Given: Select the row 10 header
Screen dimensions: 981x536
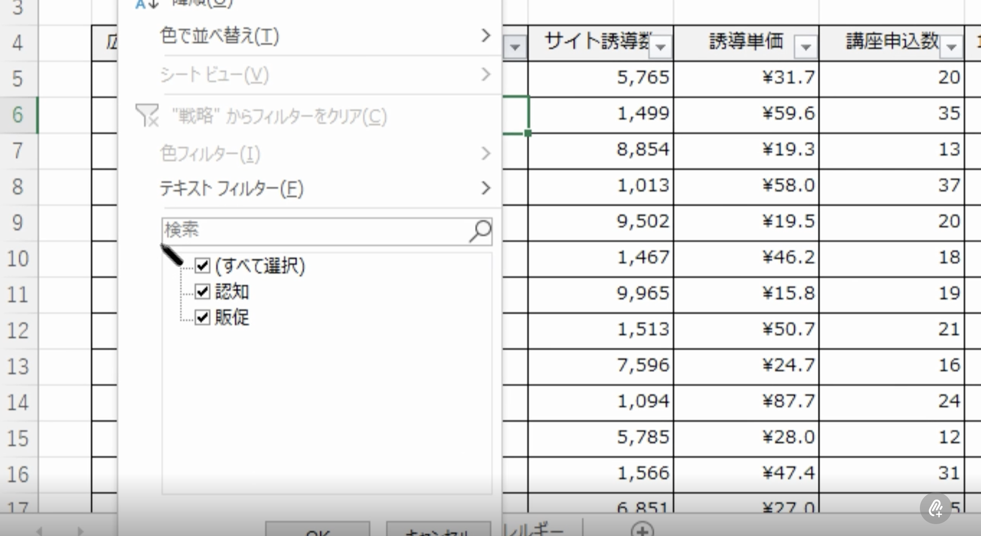Looking at the screenshot, I should coord(18,258).
